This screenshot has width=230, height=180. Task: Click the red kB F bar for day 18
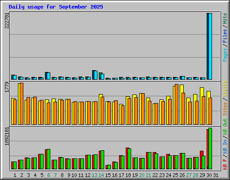127,158
